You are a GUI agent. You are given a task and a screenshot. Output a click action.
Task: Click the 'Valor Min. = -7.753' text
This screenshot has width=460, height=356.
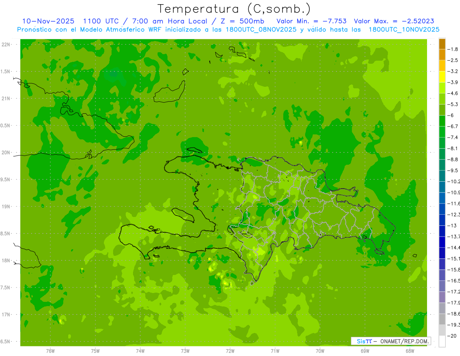pos(312,21)
